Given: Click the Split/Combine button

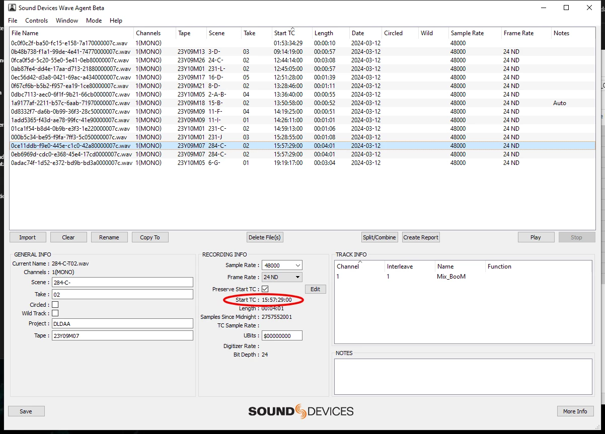Looking at the screenshot, I should 380,237.
